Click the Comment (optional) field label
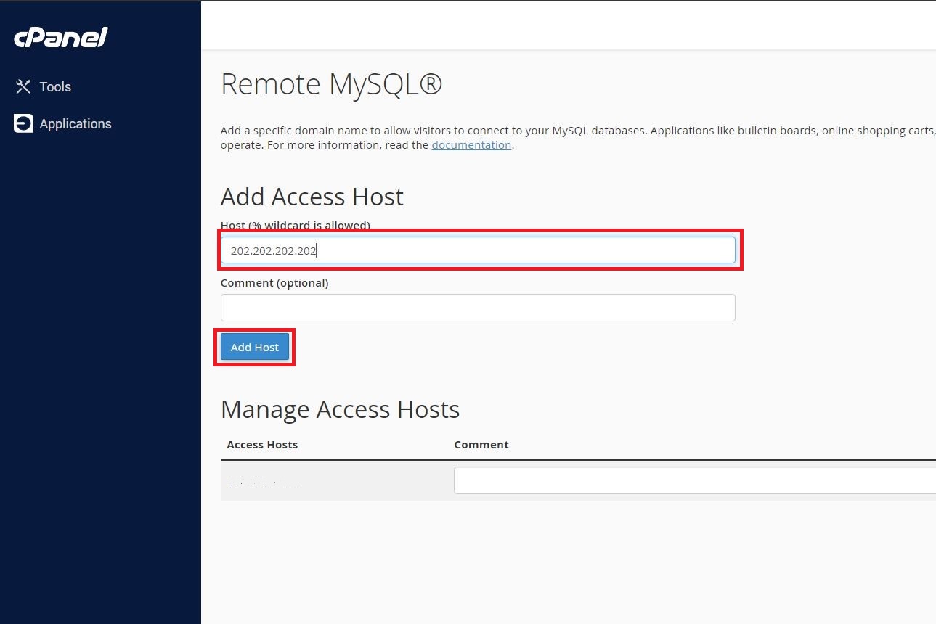The image size is (936, 624). [x=274, y=283]
